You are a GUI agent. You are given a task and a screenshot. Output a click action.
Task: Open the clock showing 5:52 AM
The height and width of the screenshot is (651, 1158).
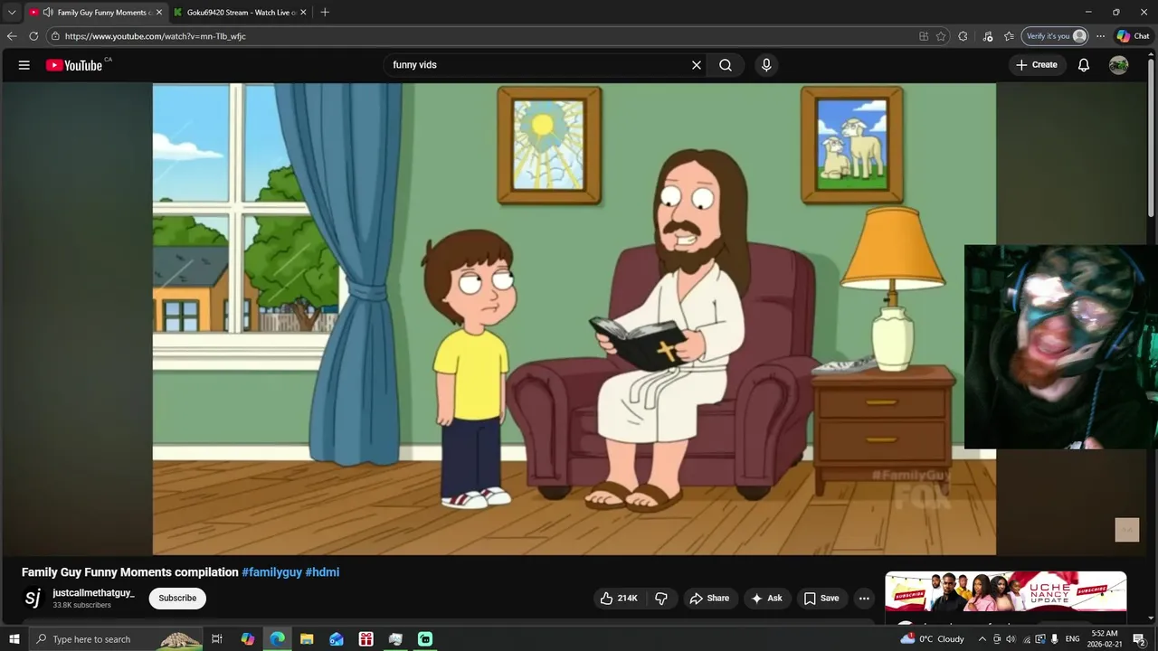(1105, 639)
